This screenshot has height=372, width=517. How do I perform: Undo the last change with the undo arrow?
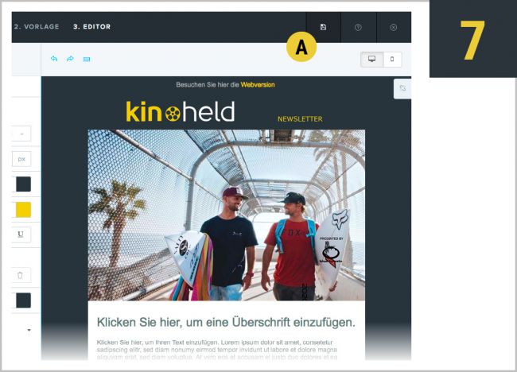click(54, 59)
